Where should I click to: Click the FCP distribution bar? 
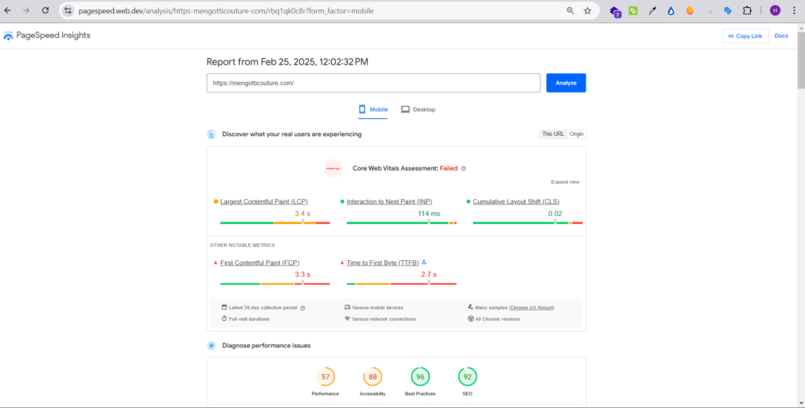(275, 284)
